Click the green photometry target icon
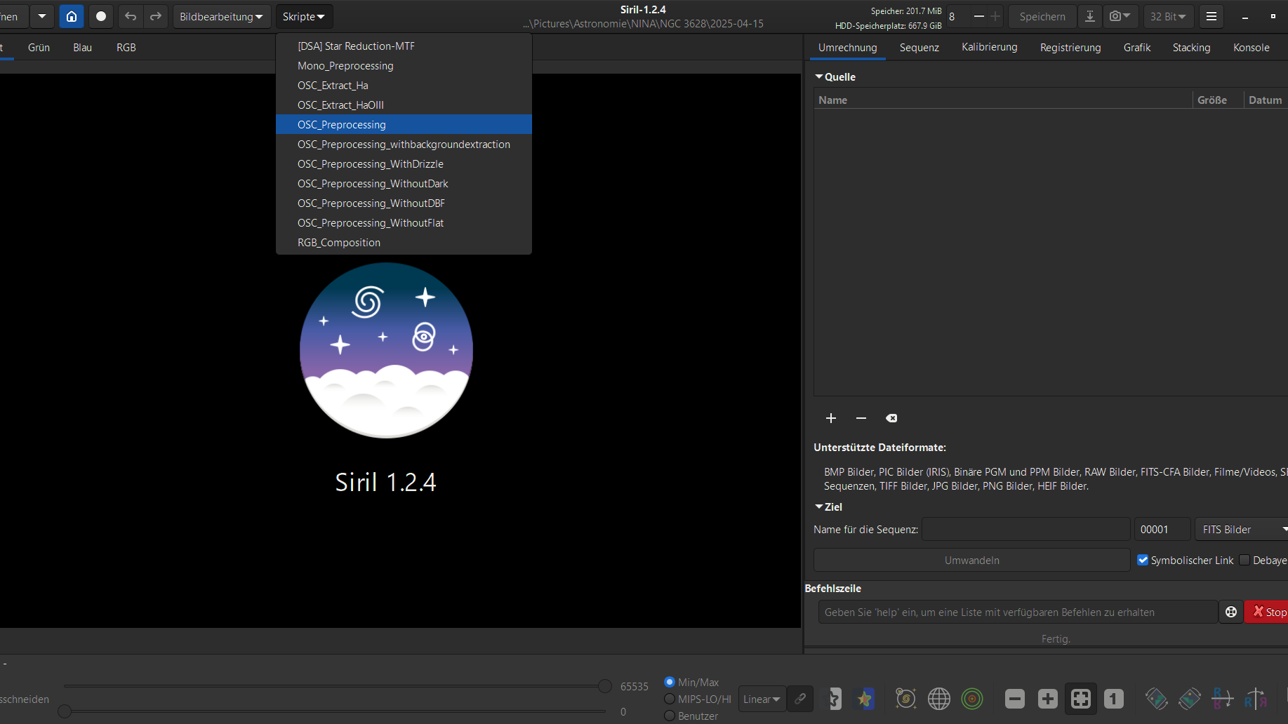 (972, 699)
